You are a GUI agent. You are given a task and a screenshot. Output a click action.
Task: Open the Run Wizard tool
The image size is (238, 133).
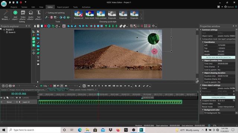click(x=6, y=15)
